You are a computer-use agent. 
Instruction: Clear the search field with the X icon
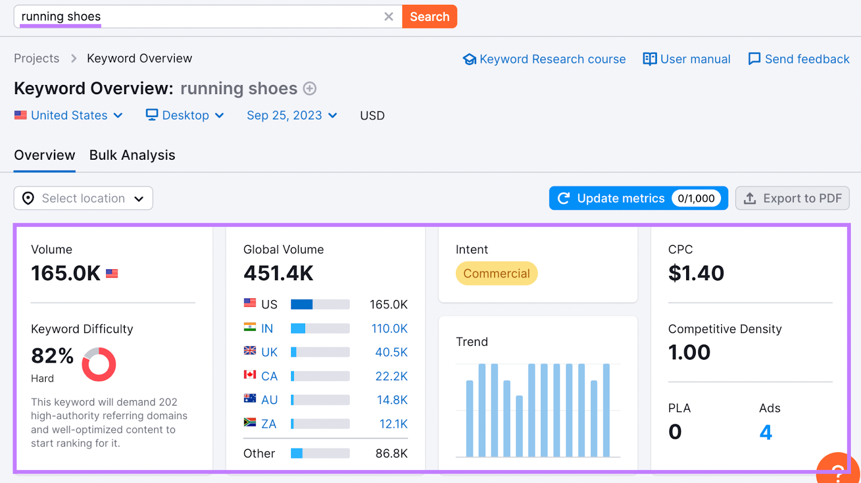pos(389,17)
